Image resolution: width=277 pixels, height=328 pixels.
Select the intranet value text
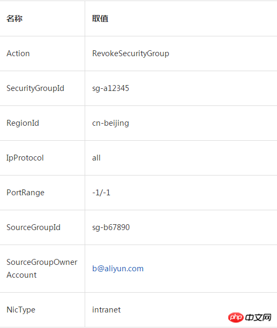click(x=107, y=310)
